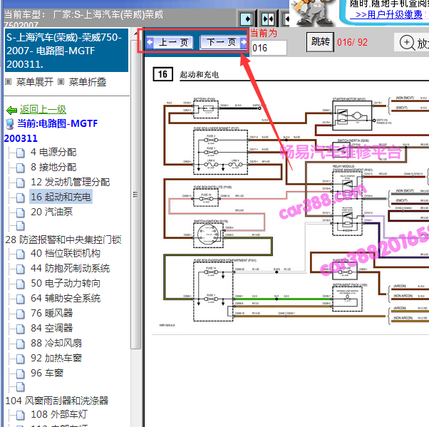The width and height of the screenshot is (429, 427).
Task: Open tree item 84 空调器
Action: (x=51, y=328)
